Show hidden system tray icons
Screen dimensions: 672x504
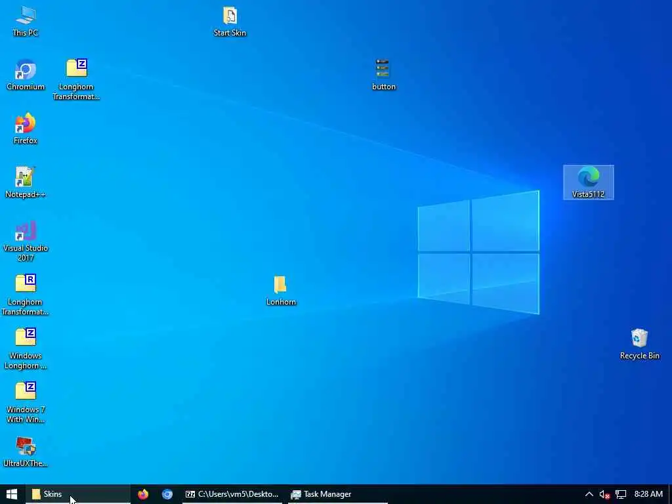pos(589,494)
